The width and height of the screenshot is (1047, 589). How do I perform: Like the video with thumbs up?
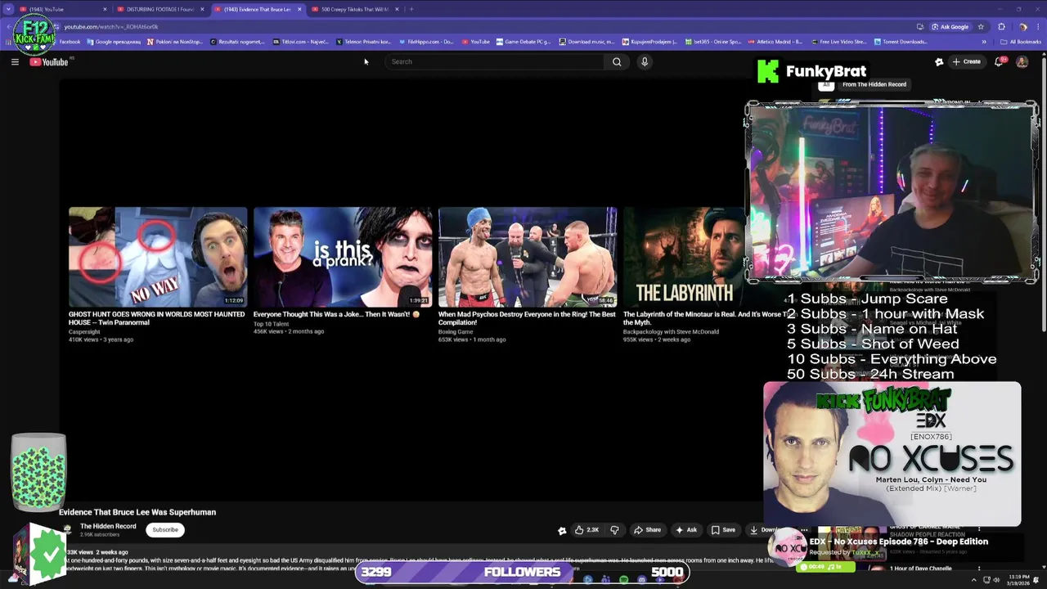[586, 529]
